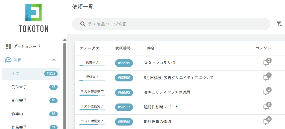Open comments for 執行役員の追加

point(266,121)
